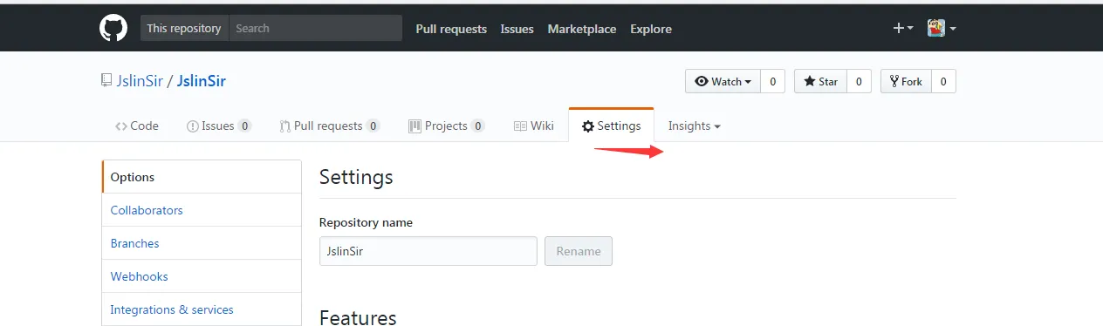This screenshot has height=326, width=1103.
Task: Open Explore in the top navigation
Action: (x=651, y=29)
